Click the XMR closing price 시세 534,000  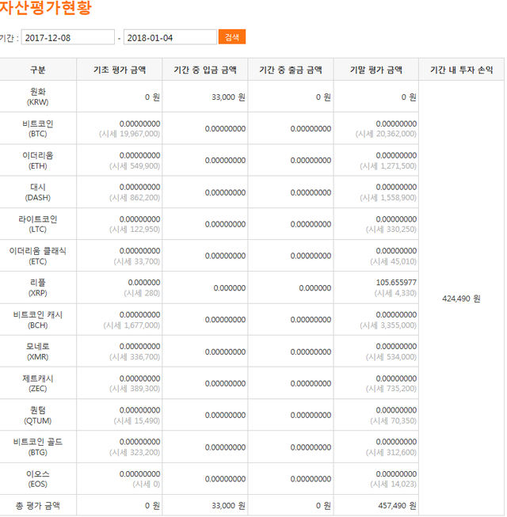391,357
